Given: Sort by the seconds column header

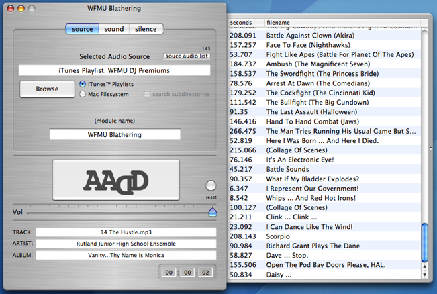Looking at the screenshot, I should 246,23.
